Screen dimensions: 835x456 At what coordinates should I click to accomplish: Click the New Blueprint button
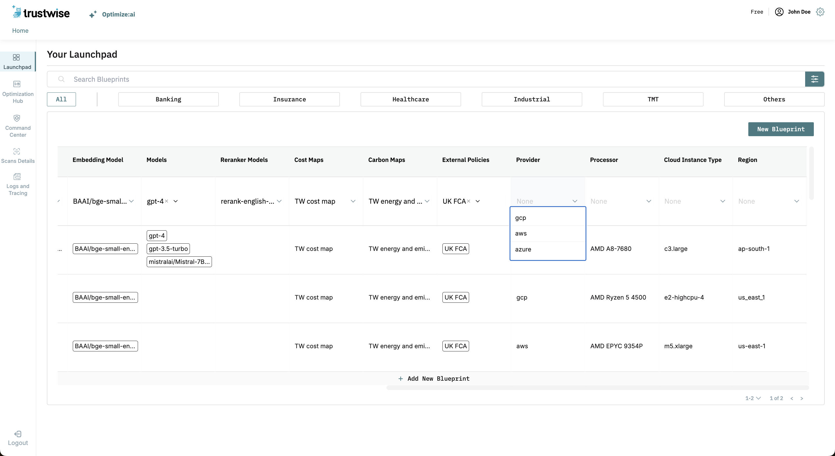point(780,129)
